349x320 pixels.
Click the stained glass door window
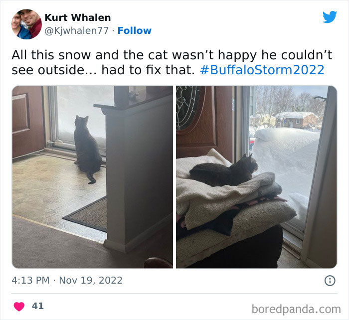pos(187,108)
